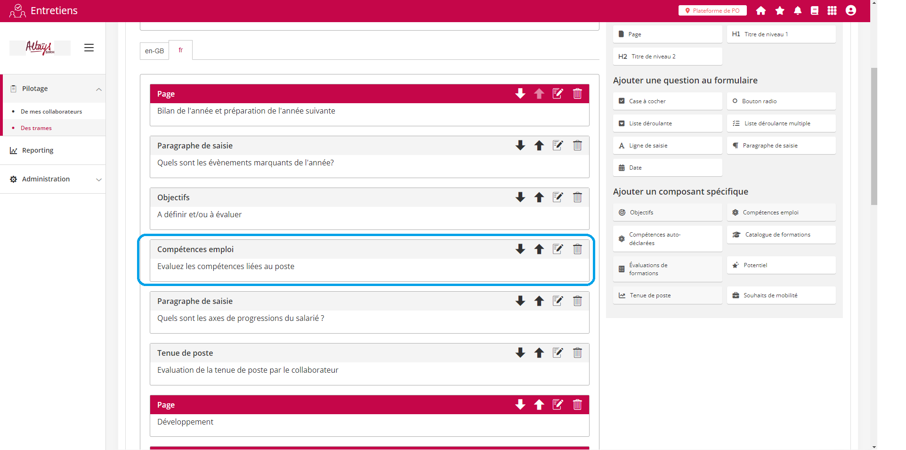Open notifications bell in top bar
The image size is (906, 450).
pyautogui.click(x=798, y=11)
